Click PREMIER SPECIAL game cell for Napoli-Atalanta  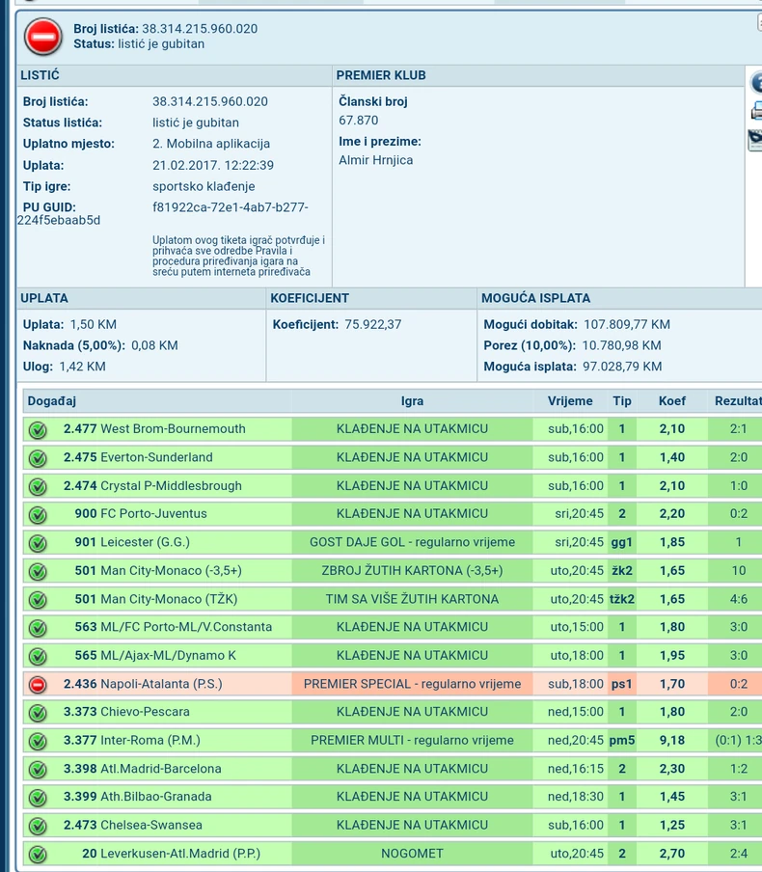[x=412, y=684]
